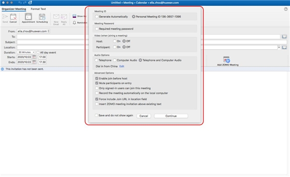Switch to Format Text tab
This screenshot has width=290, height=177.
(x=38, y=9)
